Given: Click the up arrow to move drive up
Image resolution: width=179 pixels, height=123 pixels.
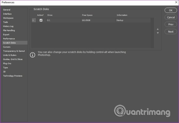Looking at the screenshot, I should click(x=158, y=29).
